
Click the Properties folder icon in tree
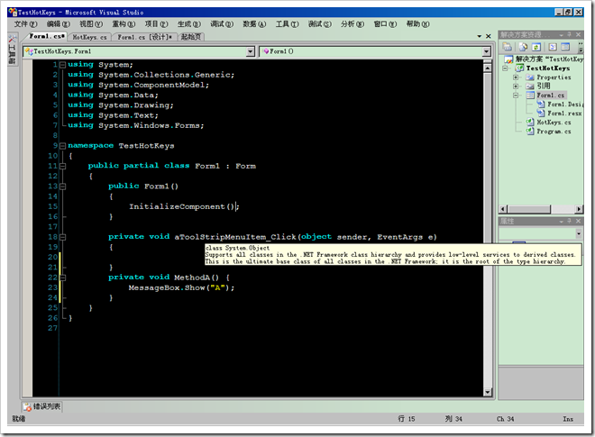(x=530, y=77)
